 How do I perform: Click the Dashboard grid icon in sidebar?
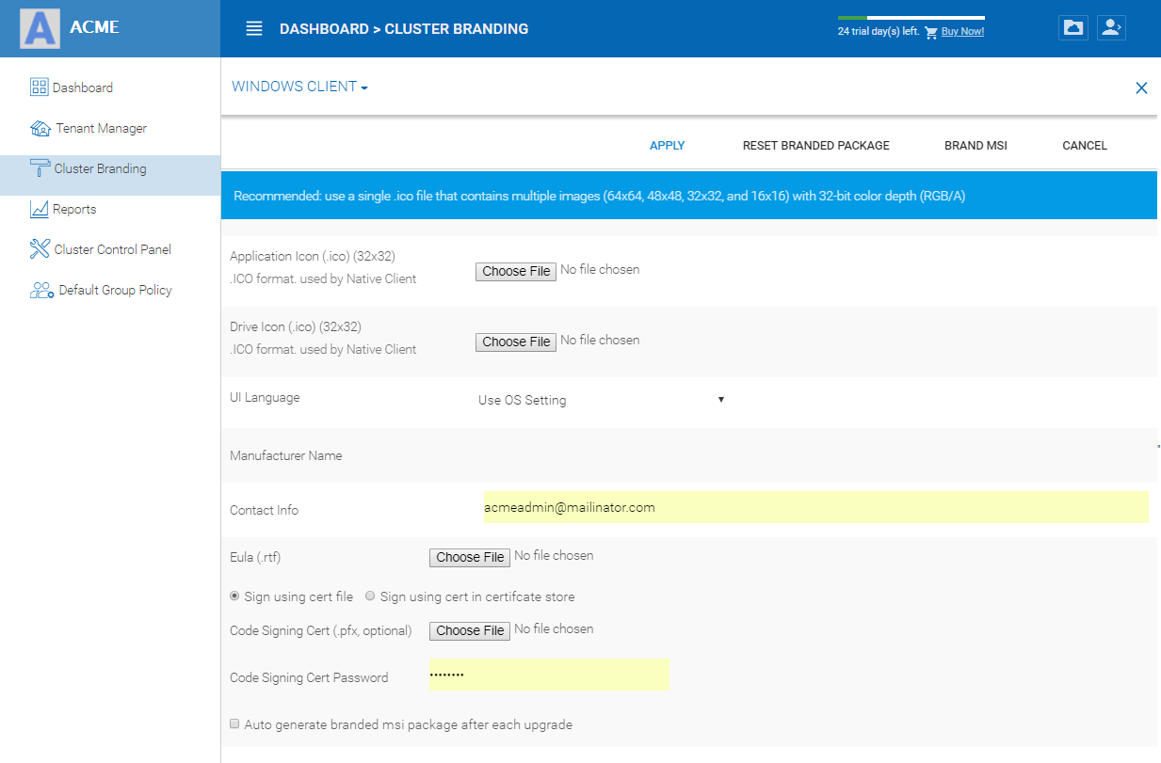pyautogui.click(x=39, y=87)
